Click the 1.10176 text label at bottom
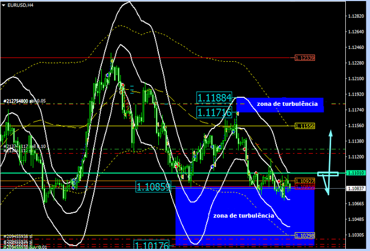This screenshot has height=251, width=370. [153, 246]
